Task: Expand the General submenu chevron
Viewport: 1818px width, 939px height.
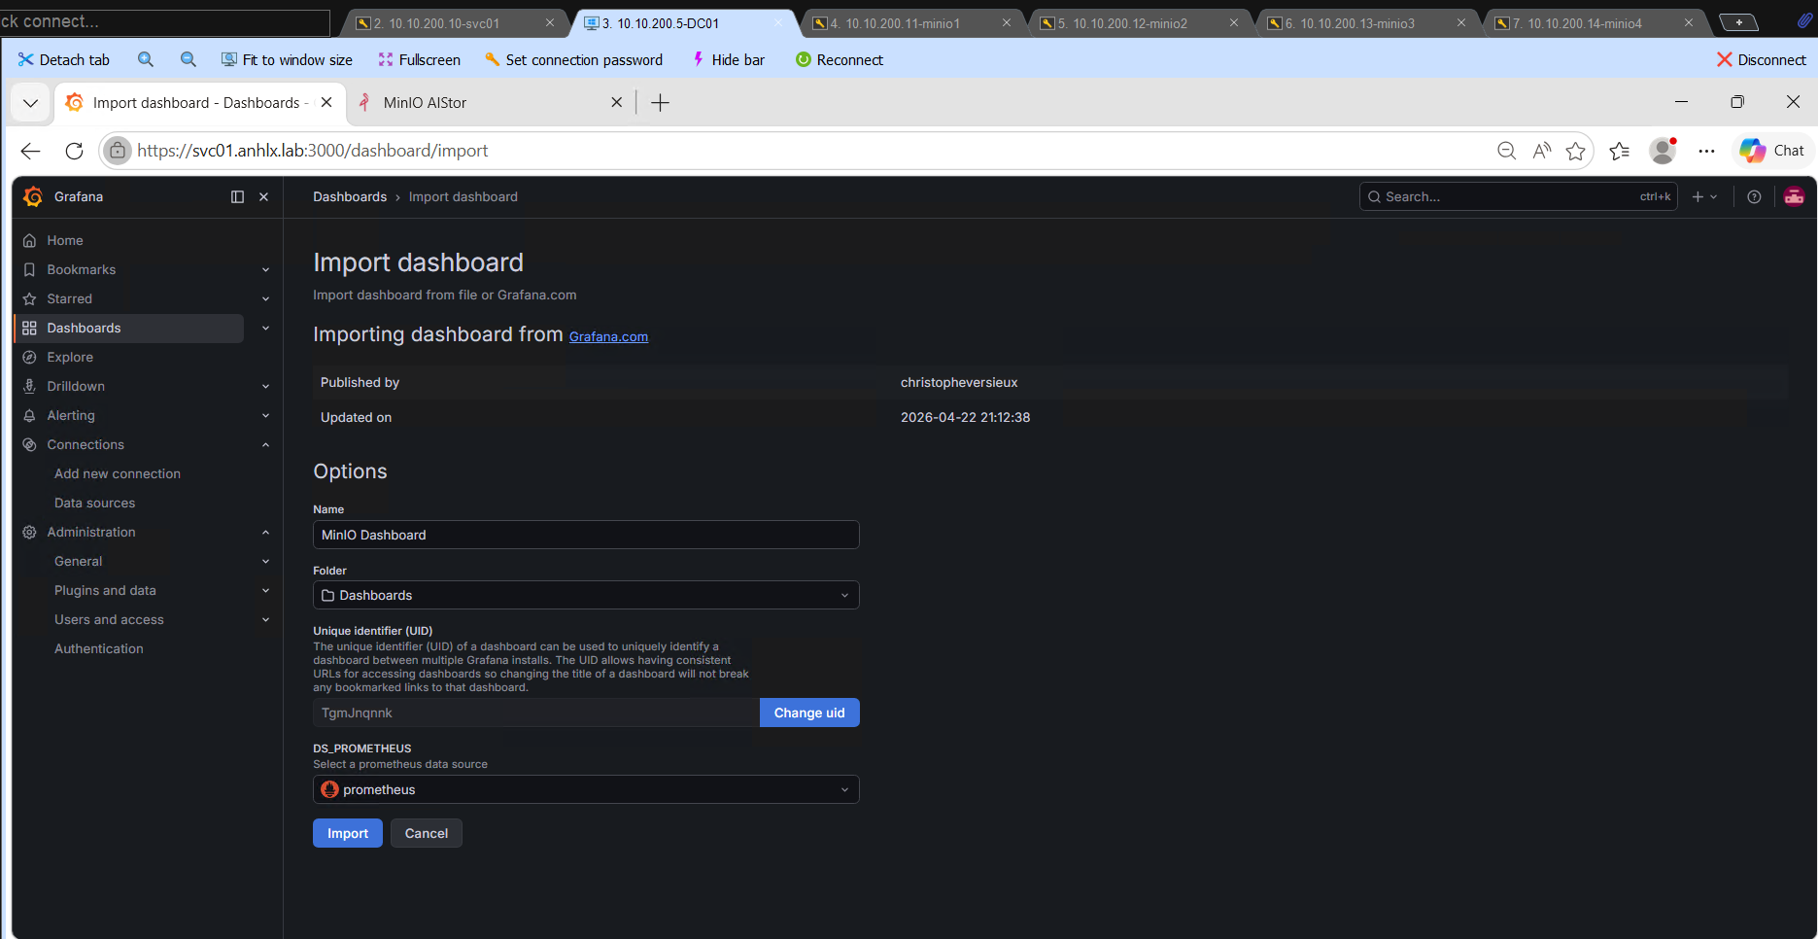Action: 265,562
